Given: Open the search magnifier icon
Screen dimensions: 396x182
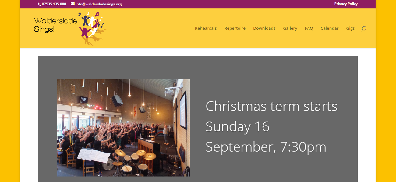Looking at the screenshot, I should click(364, 29).
